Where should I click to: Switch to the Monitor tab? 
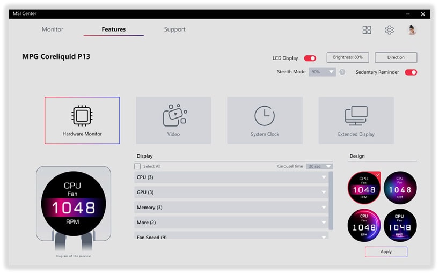[x=53, y=29]
